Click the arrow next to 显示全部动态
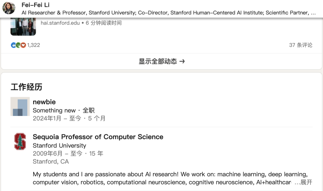Viewport: 323px width, 191px height. coord(182,61)
